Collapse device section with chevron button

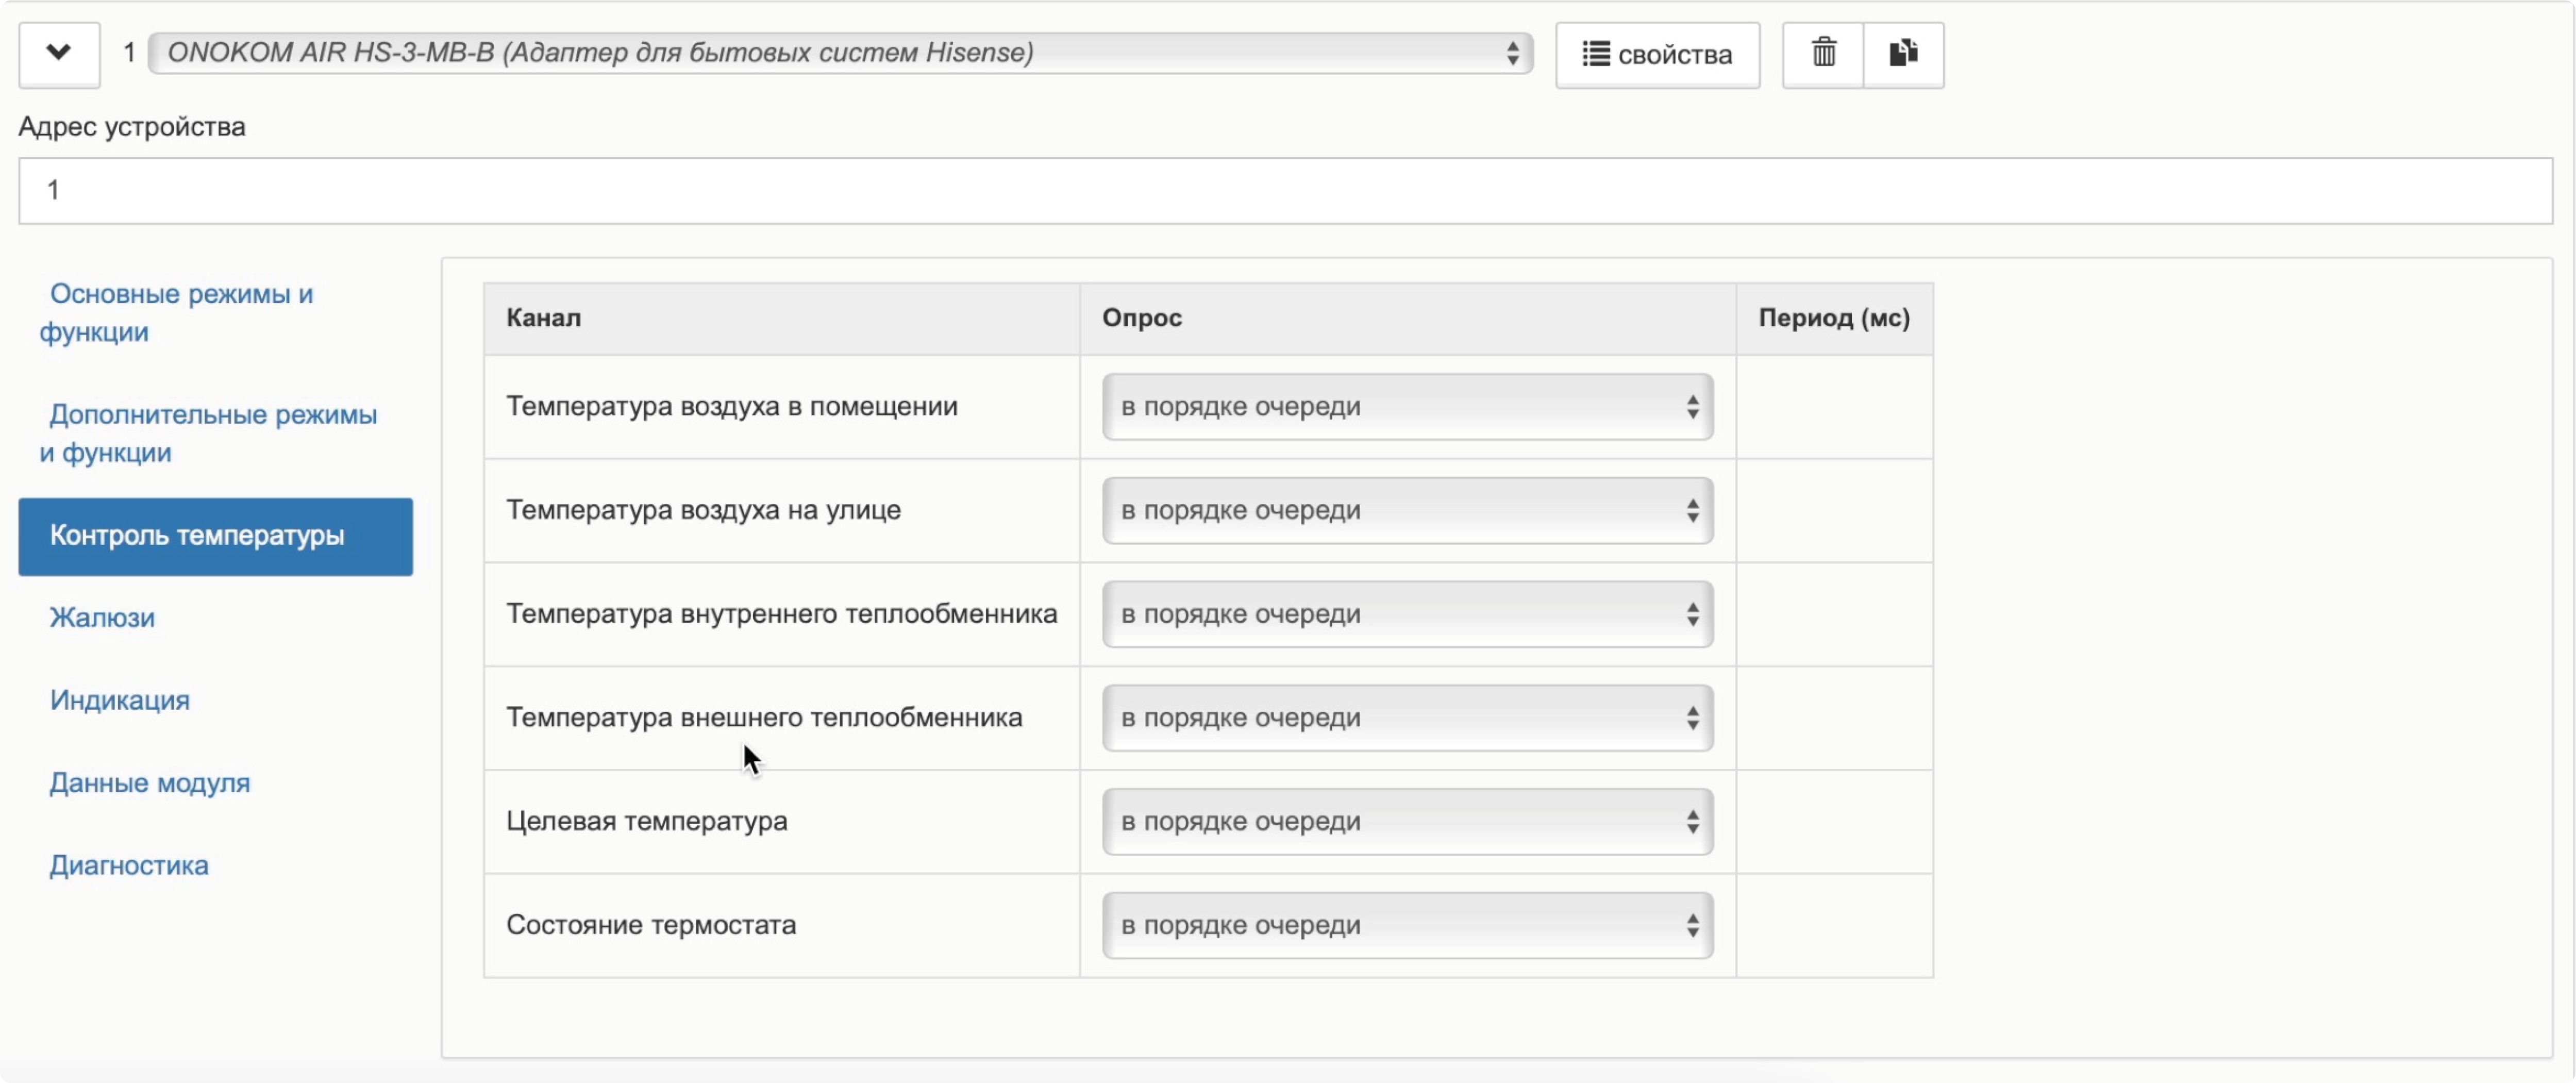(59, 53)
